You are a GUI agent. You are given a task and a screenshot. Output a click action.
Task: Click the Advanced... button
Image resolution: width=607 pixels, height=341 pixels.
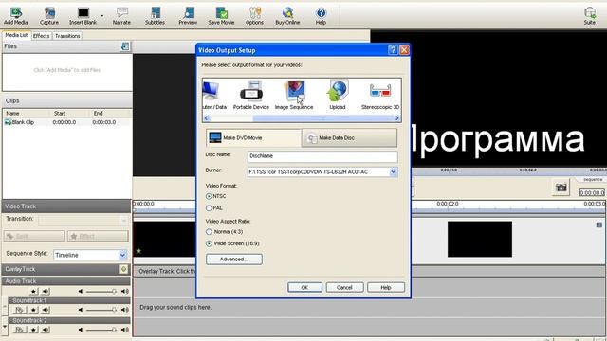coord(234,259)
